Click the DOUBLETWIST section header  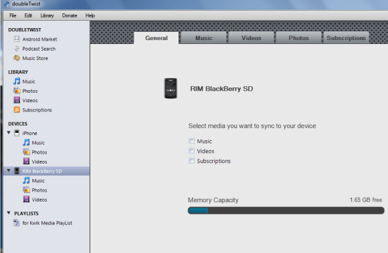click(x=25, y=29)
